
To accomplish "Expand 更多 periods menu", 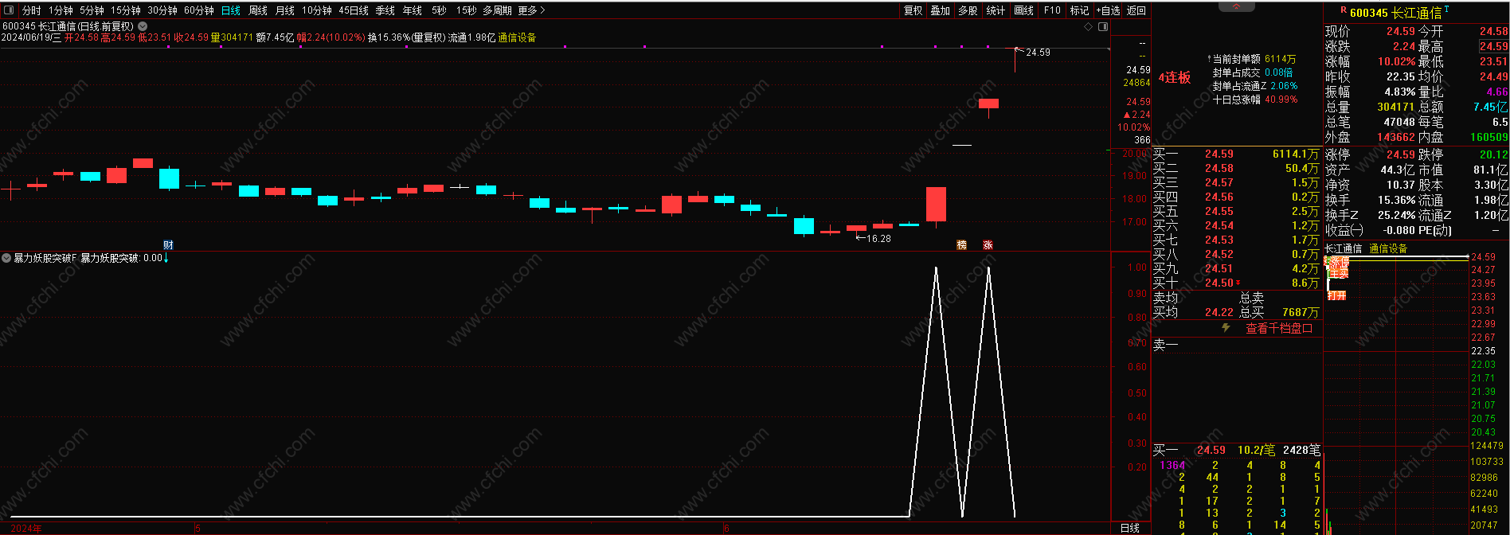I will (x=531, y=10).
